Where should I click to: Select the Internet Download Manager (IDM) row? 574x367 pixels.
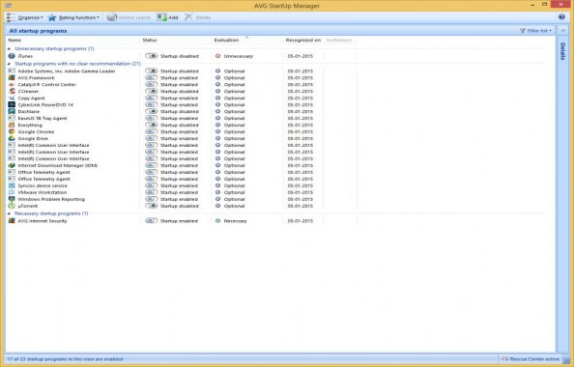[x=183, y=165]
